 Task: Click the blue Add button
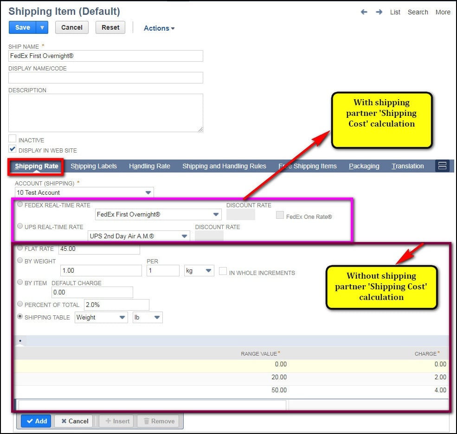pos(36,421)
